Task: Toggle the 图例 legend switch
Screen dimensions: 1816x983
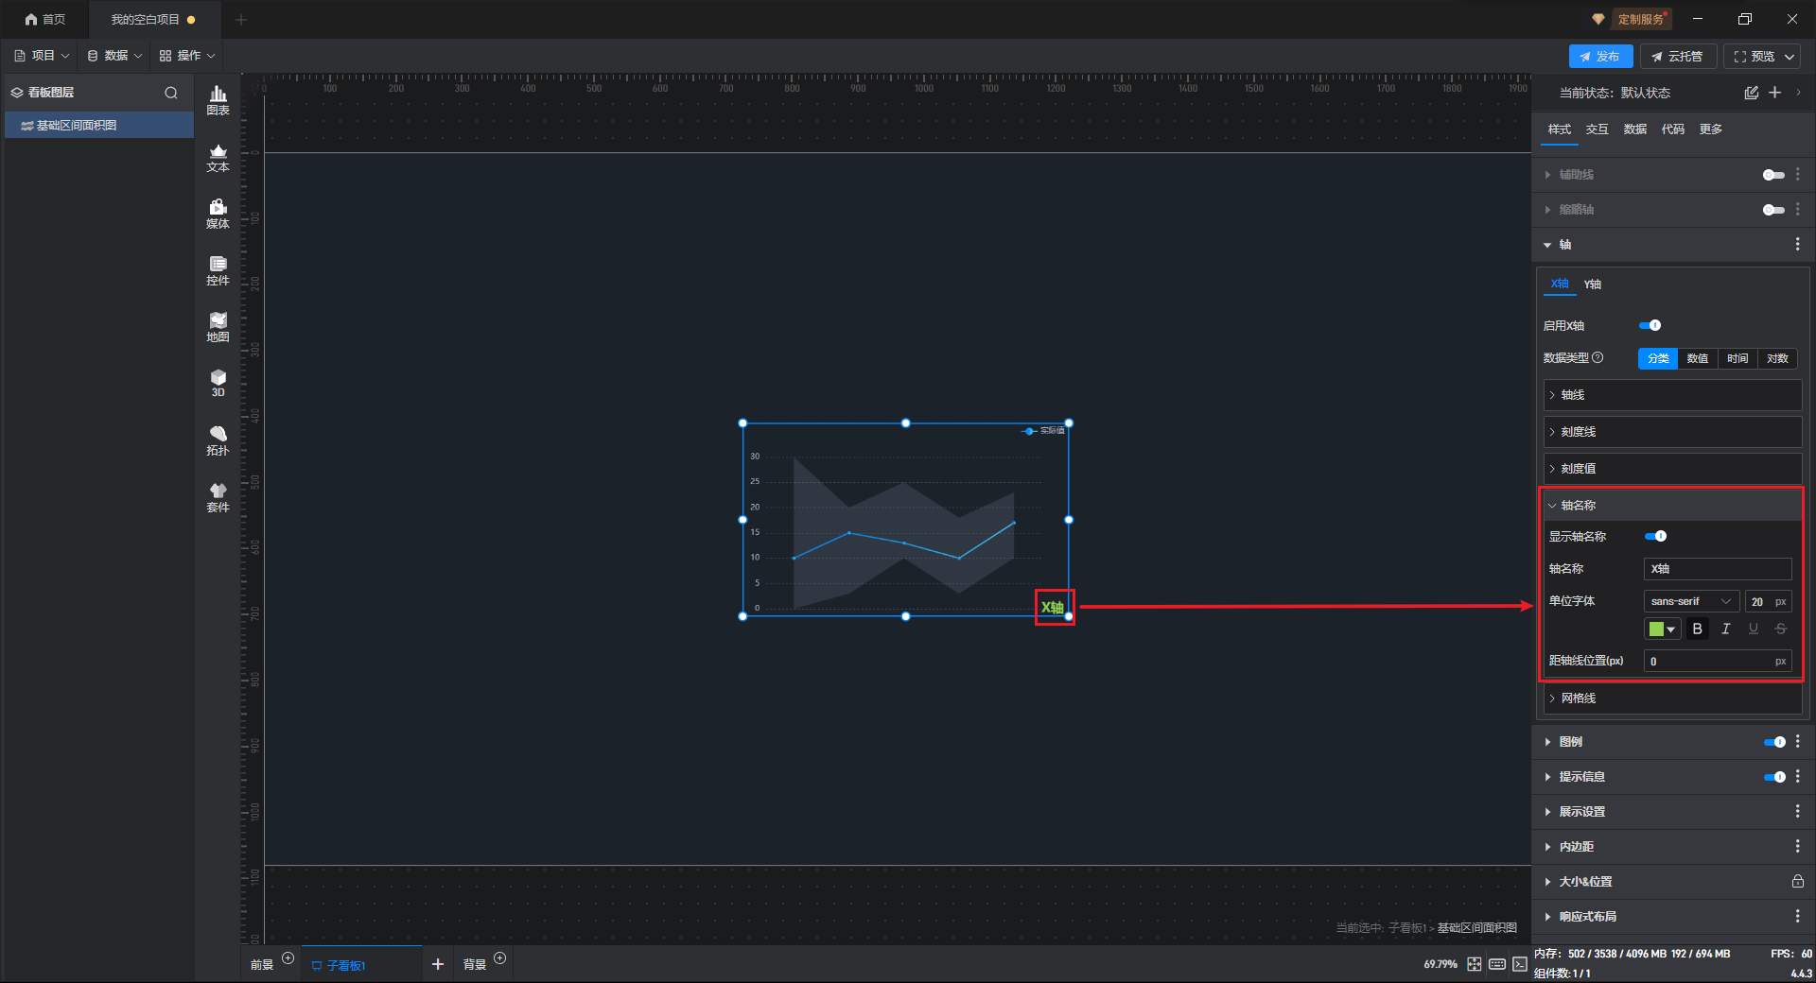Action: coord(1774,742)
